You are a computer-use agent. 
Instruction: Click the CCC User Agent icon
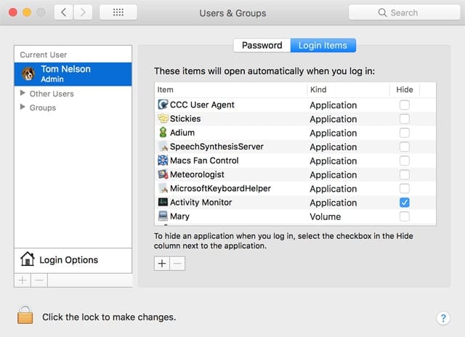click(163, 105)
